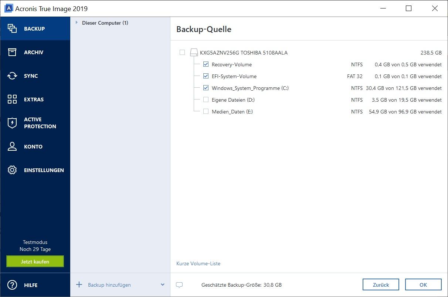Open the KONTO section
This screenshot has height=297, width=448.
tap(35, 146)
